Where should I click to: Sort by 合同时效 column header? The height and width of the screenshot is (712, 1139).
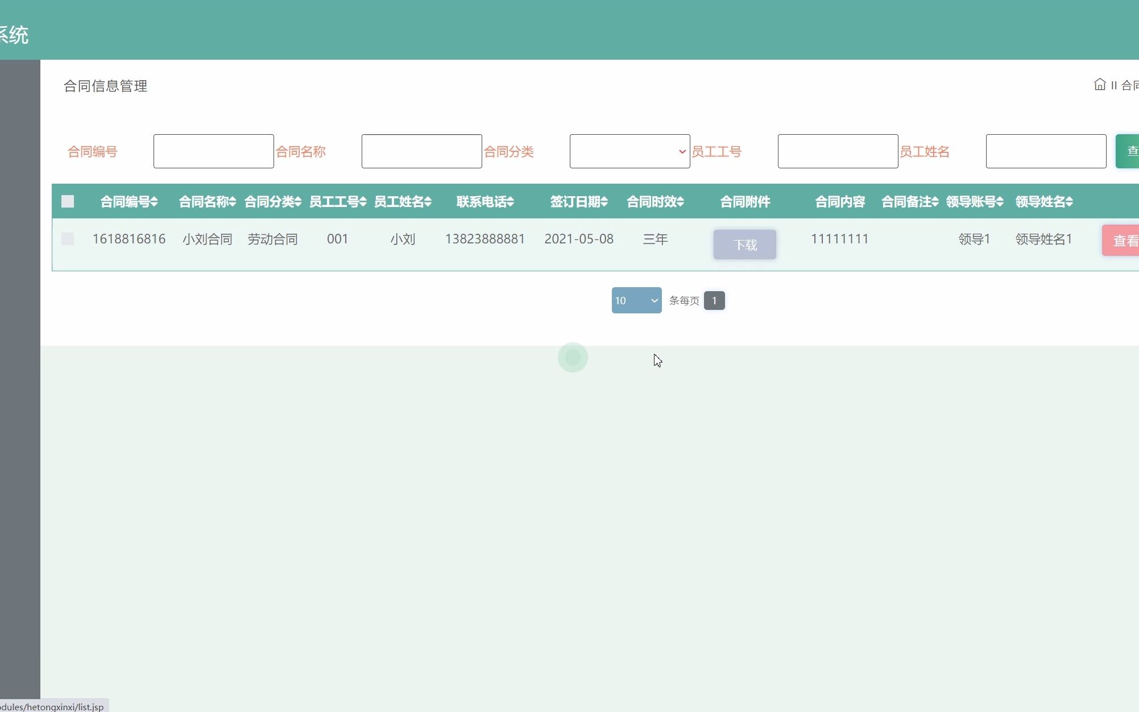click(655, 202)
